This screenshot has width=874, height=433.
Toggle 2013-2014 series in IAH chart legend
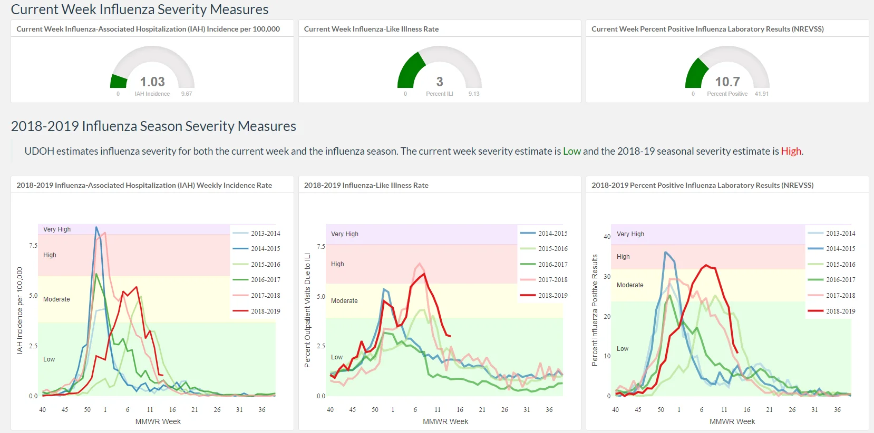(x=257, y=233)
